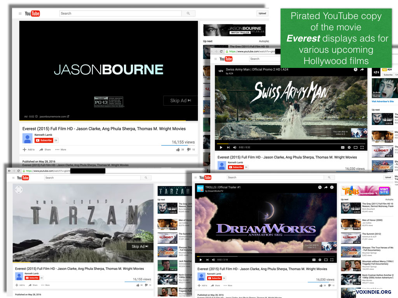Screen dimensions: 398x298
Task: Open guide menu in Jason Bourne window
Action: (20, 14)
